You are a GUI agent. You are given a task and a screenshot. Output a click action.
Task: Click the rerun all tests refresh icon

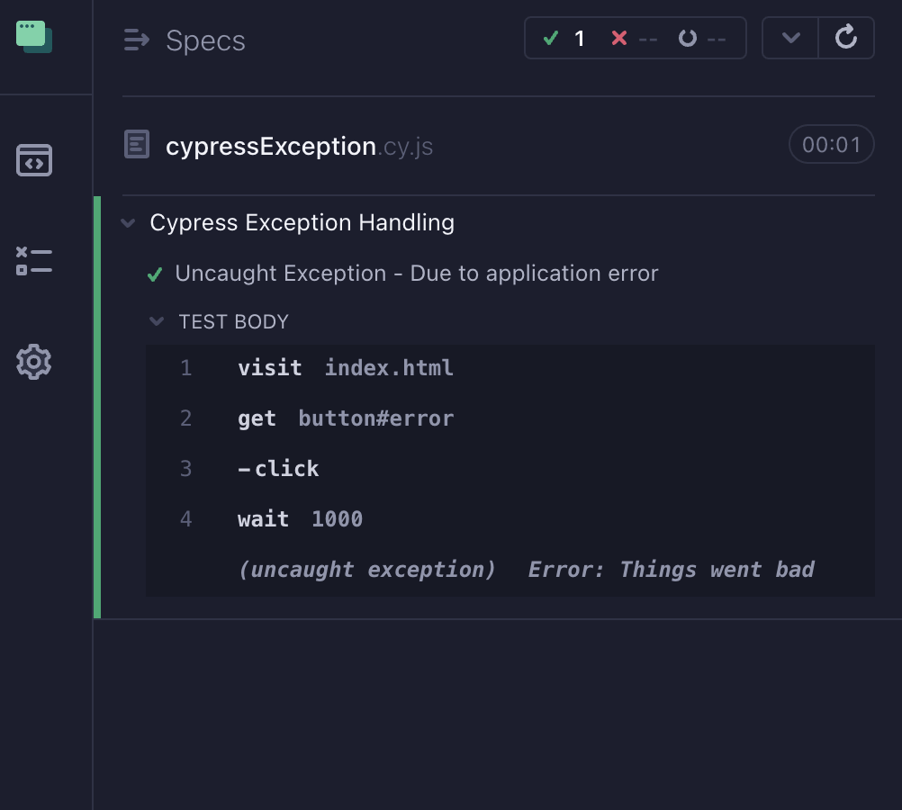coord(845,39)
